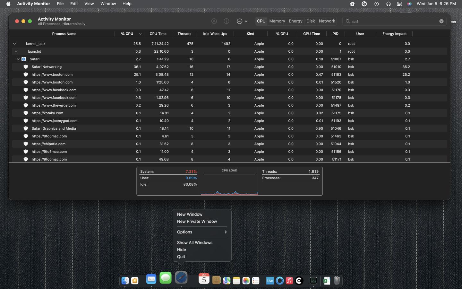462x289 pixels.
Task: Toggle sort direction arrow on % CPU column
Action: (x=140, y=34)
